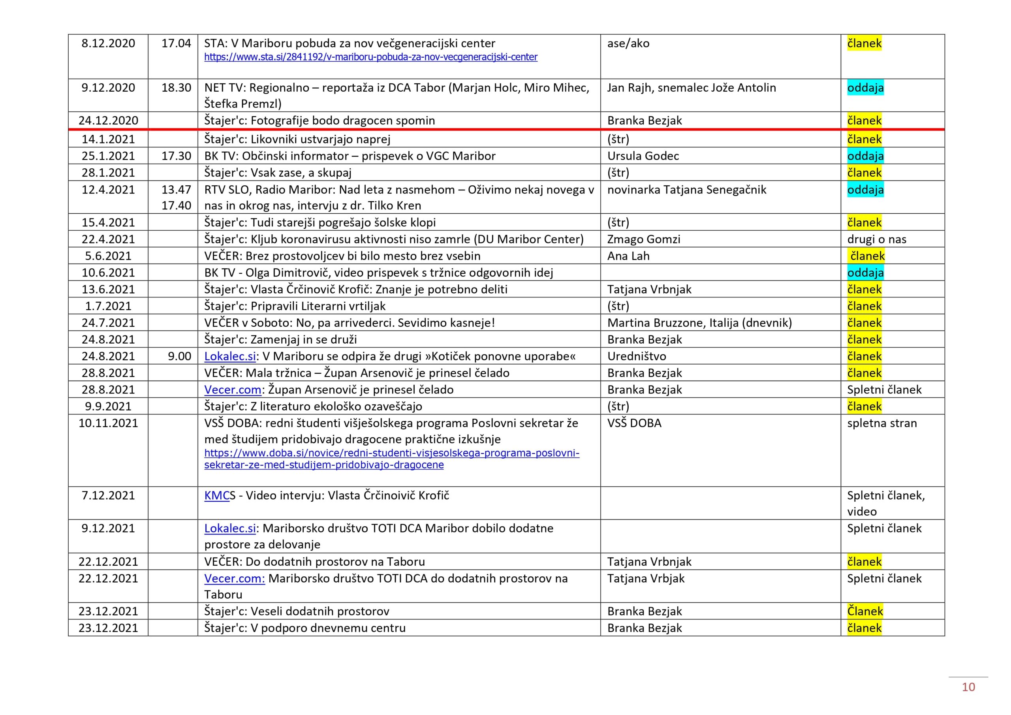The image size is (1011, 715).
Task: Click yellow 'članek' label in 8.12.2020 row
Action: click(x=864, y=43)
